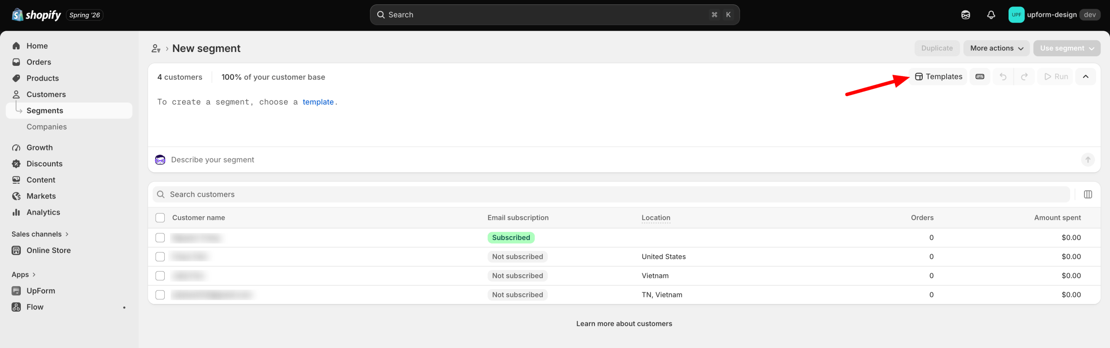Open the Use segment dropdown
The width and height of the screenshot is (1110, 348).
pyautogui.click(x=1067, y=49)
